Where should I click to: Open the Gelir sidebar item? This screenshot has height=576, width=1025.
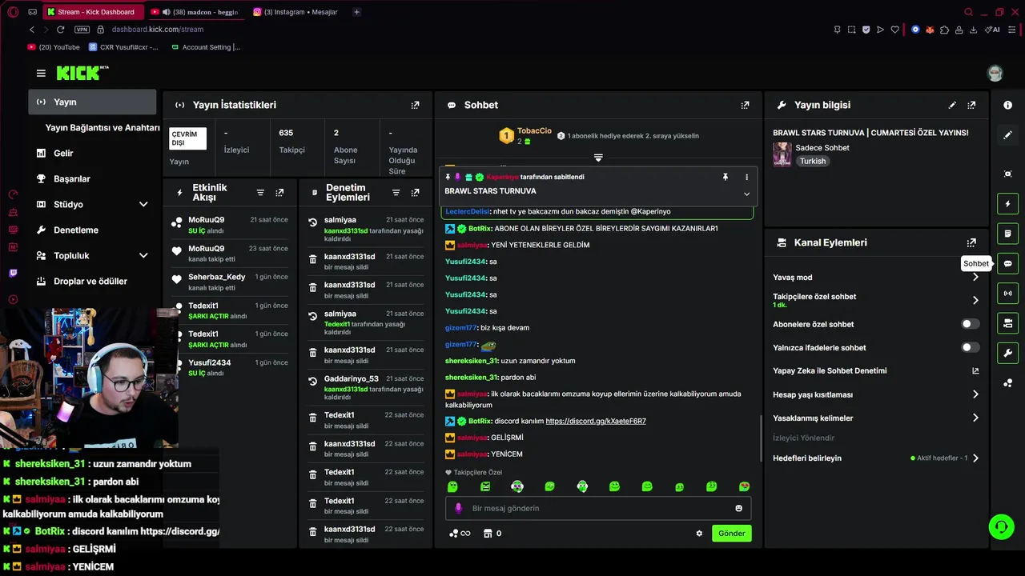[x=63, y=154]
